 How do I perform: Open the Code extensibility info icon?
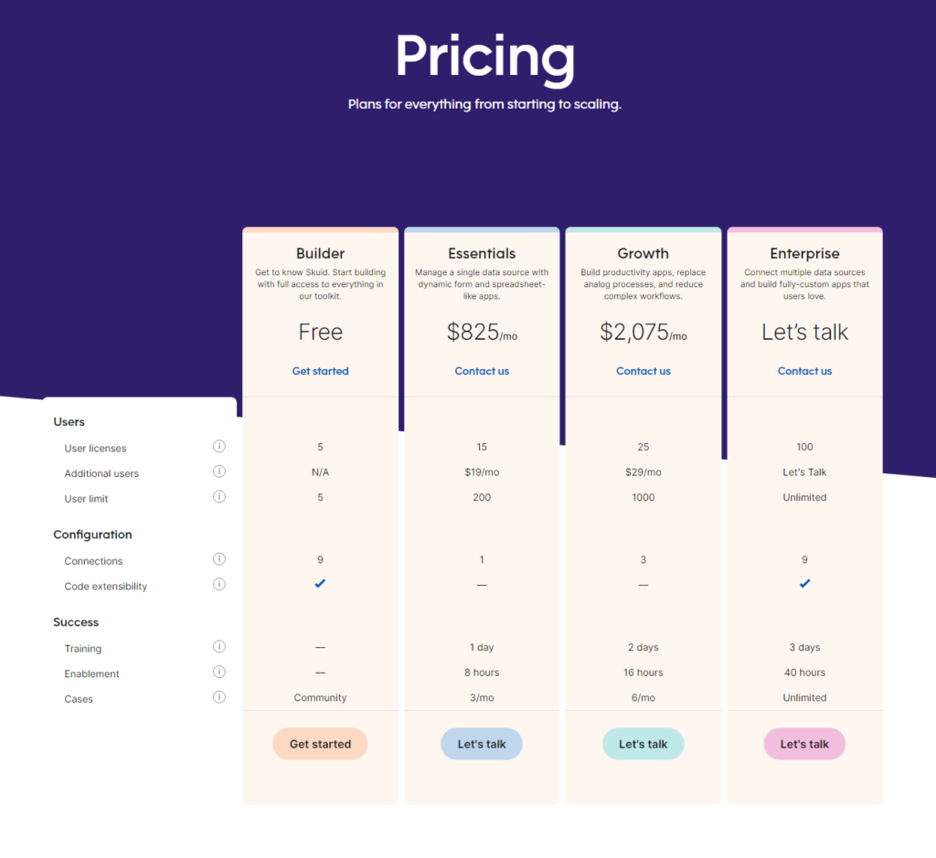tap(218, 585)
